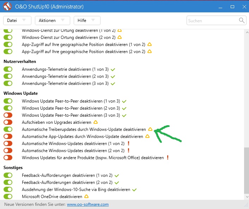Click the O&O ShutUp10 app logo icon

click(x=7, y=6)
